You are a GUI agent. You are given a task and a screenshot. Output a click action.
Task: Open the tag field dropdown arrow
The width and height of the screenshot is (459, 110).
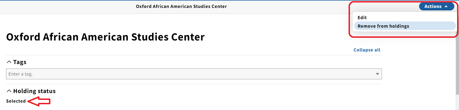click(377, 74)
